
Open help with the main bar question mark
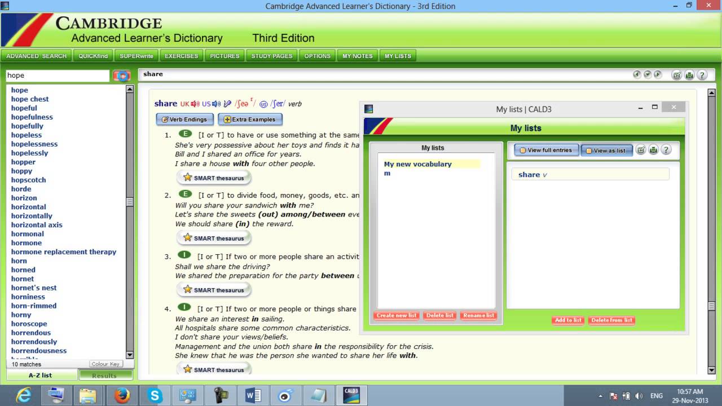point(702,75)
